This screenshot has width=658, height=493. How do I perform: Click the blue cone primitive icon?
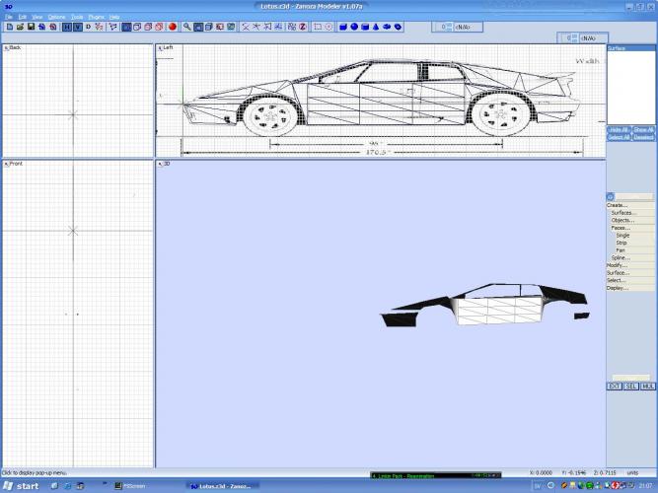(375, 27)
